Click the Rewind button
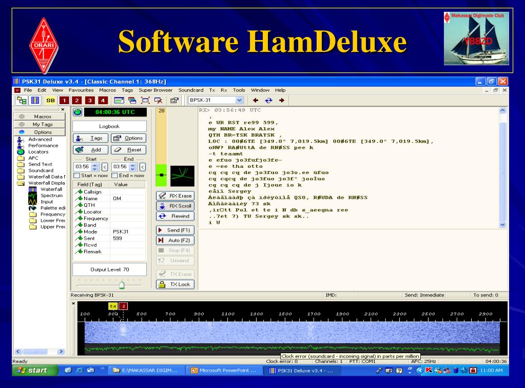This screenshot has height=388, width=525. click(175, 216)
